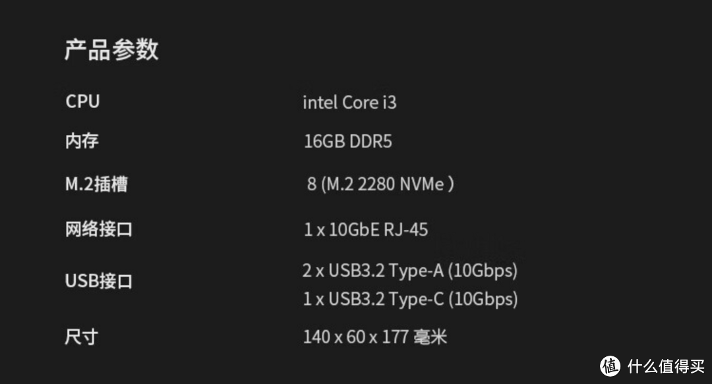The width and height of the screenshot is (712, 384).
Task: Click the M.2插槽 label
Action: [96, 184]
